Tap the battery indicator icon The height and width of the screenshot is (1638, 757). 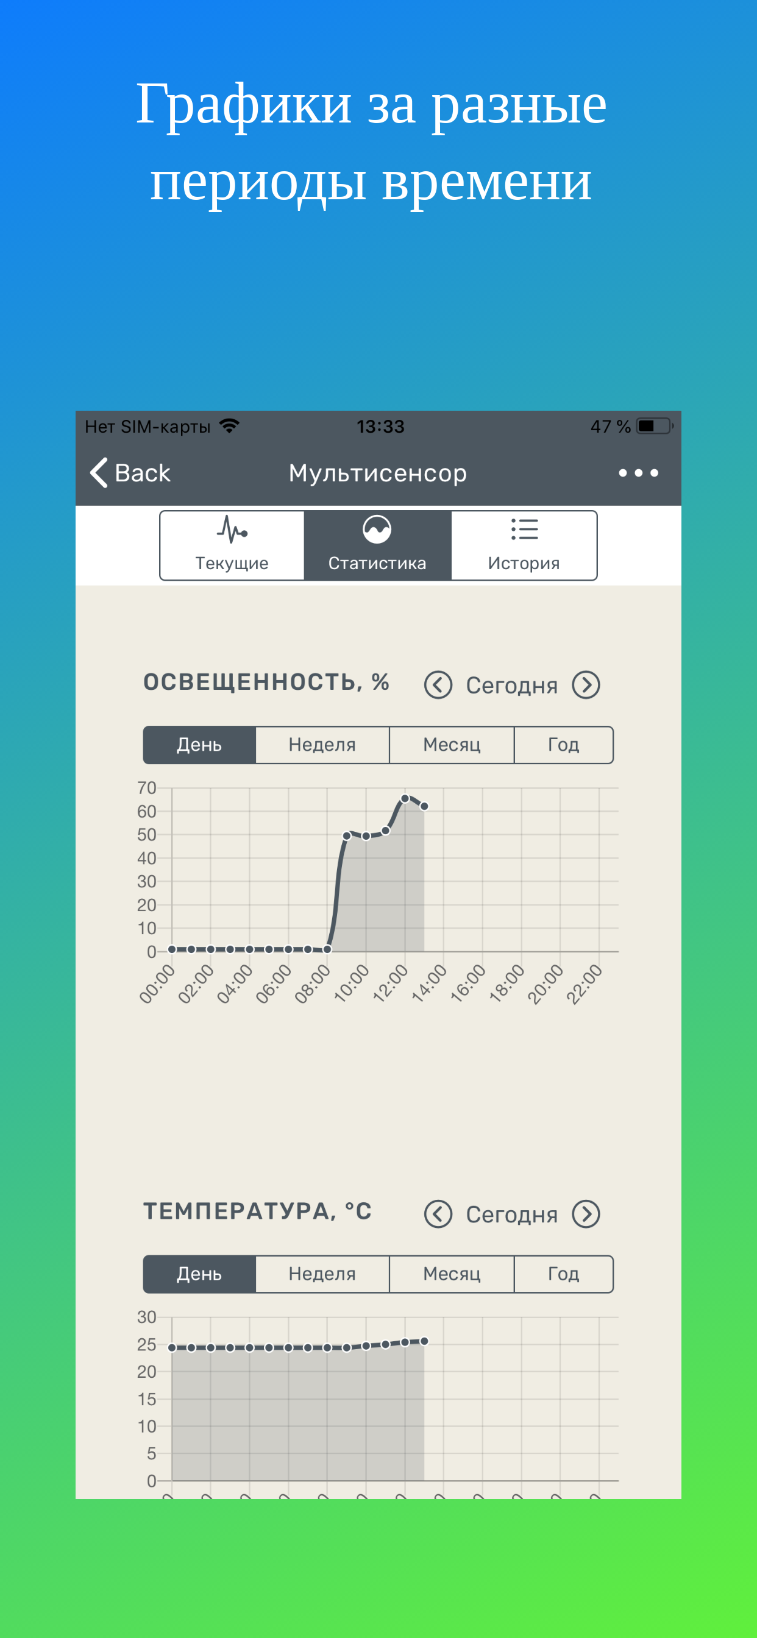(655, 426)
